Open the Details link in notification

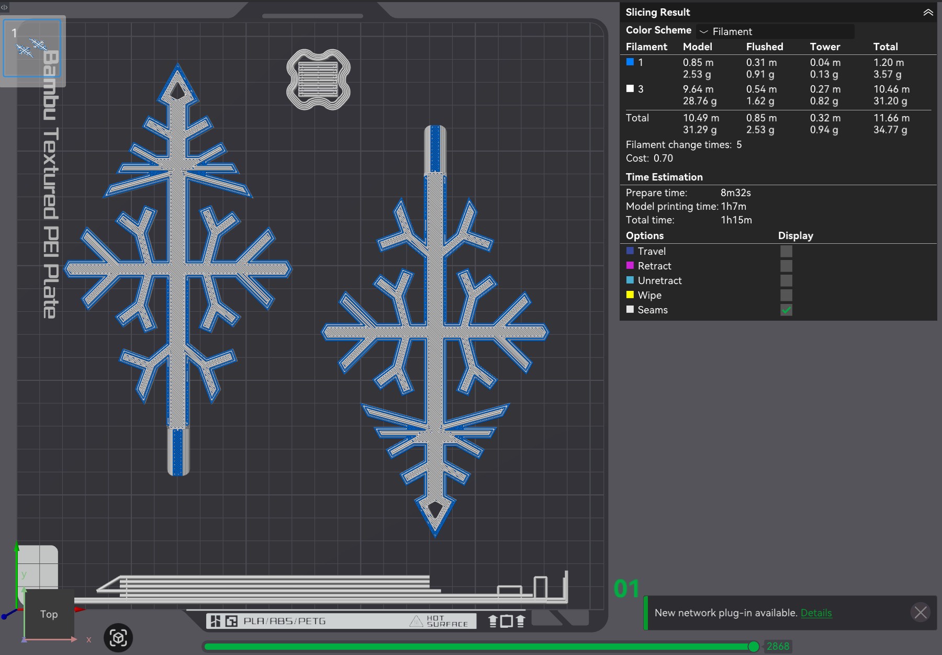point(816,613)
